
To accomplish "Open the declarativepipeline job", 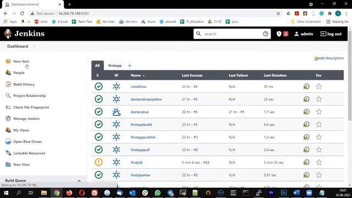I will tap(146, 99).
